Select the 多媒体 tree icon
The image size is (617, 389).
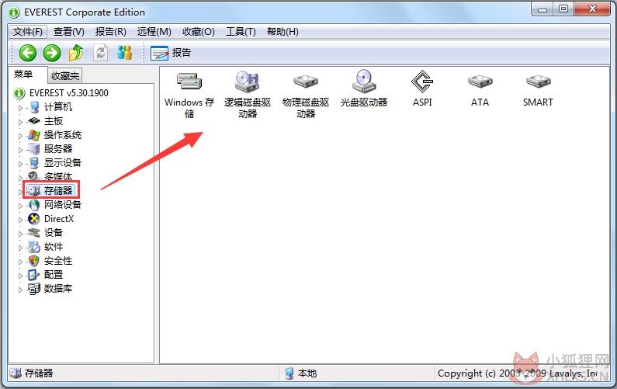(33, 176)
